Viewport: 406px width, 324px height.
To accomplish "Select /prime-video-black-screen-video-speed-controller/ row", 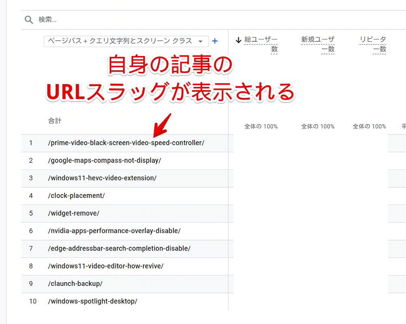I will pos(127,143).
